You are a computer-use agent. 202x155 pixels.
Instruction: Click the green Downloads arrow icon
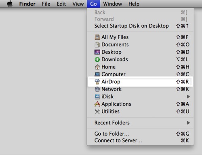click(97, 60)
